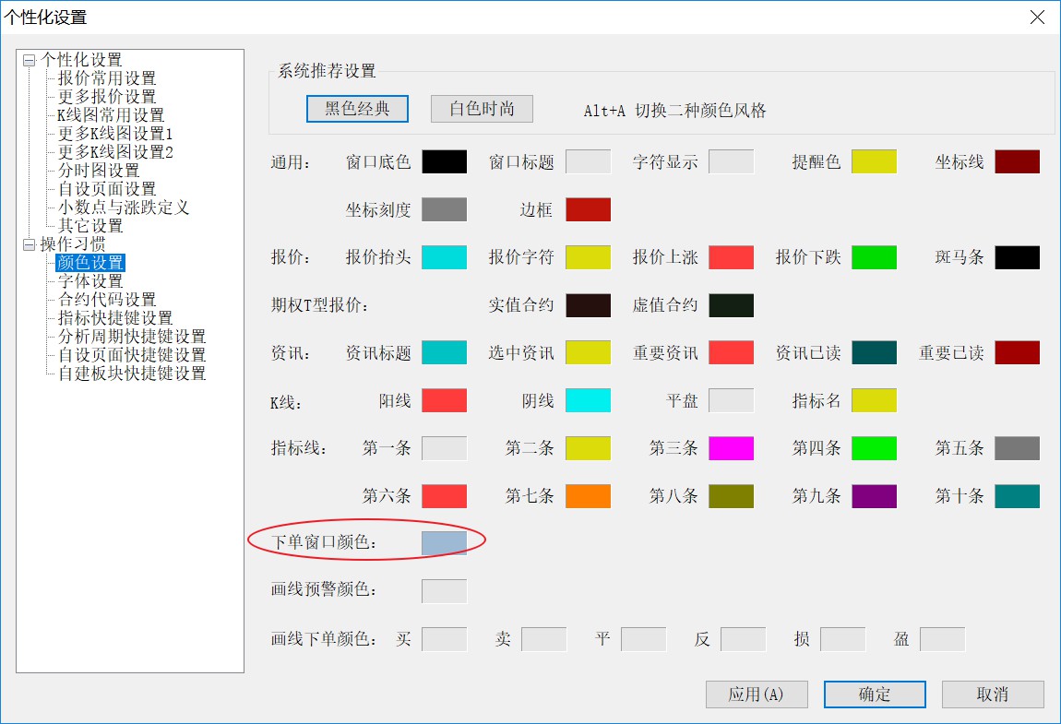Confirm settings with 确定 button
1061x724 pixels.
point(874,694)
